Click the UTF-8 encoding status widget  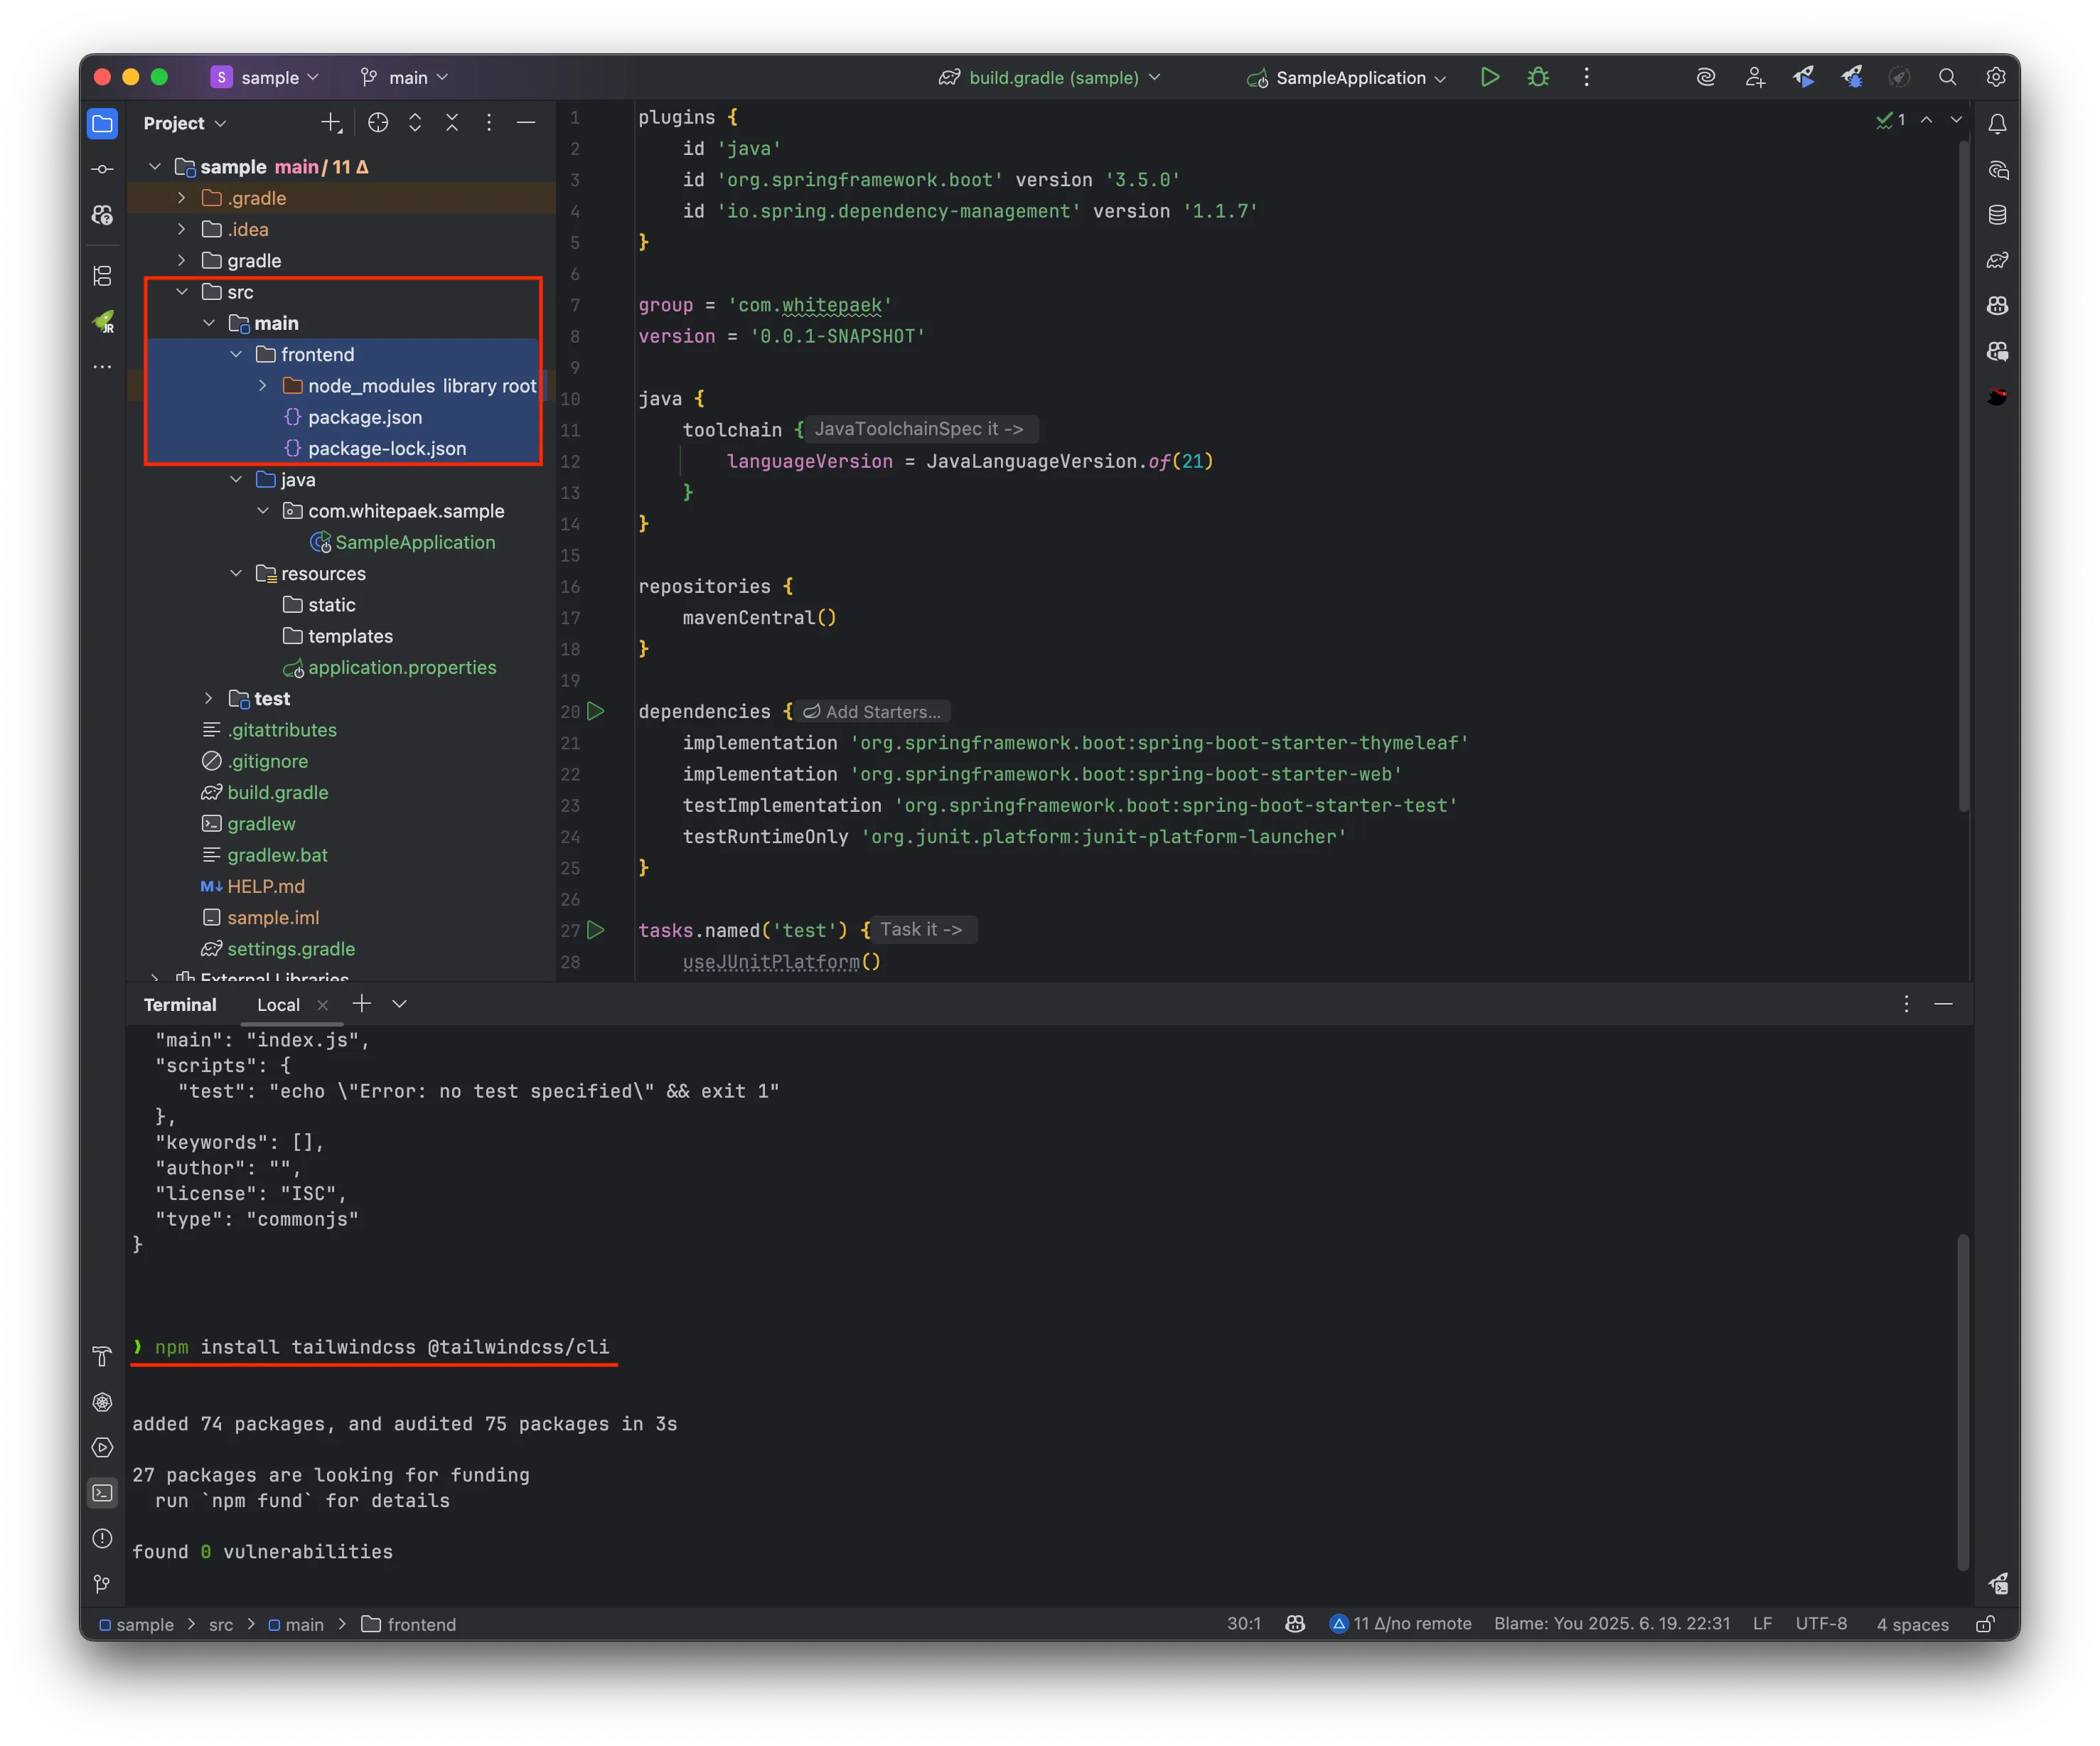pos(1821,1624)
